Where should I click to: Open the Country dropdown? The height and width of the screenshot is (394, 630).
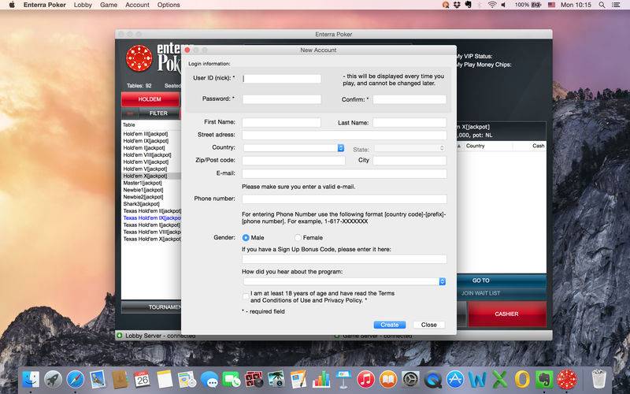pyautogui.click(x=294, y=148)
